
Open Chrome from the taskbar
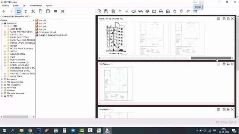click(x=30, y=131)
